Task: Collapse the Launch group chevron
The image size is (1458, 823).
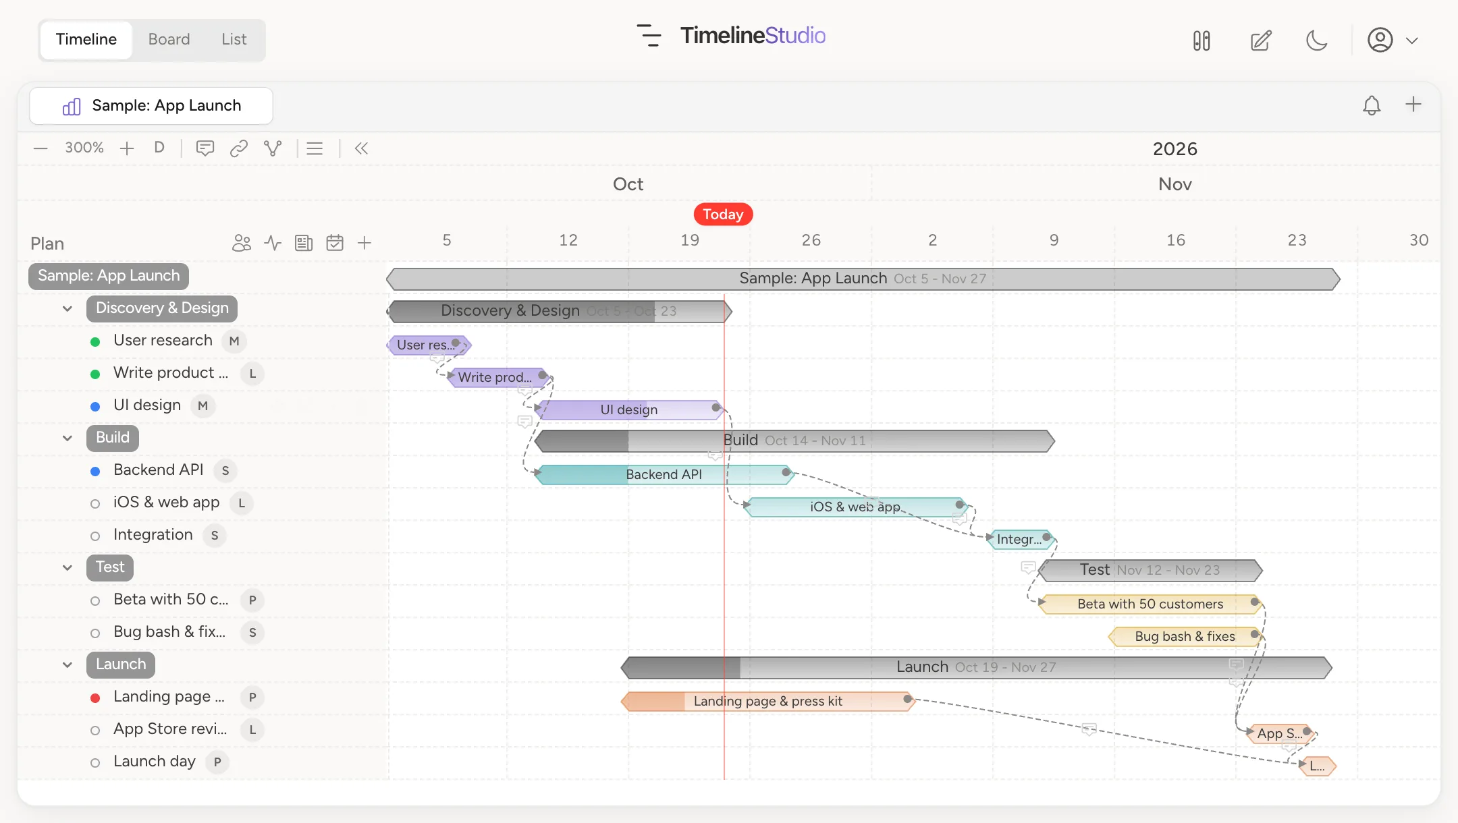Action: (67, 665)
